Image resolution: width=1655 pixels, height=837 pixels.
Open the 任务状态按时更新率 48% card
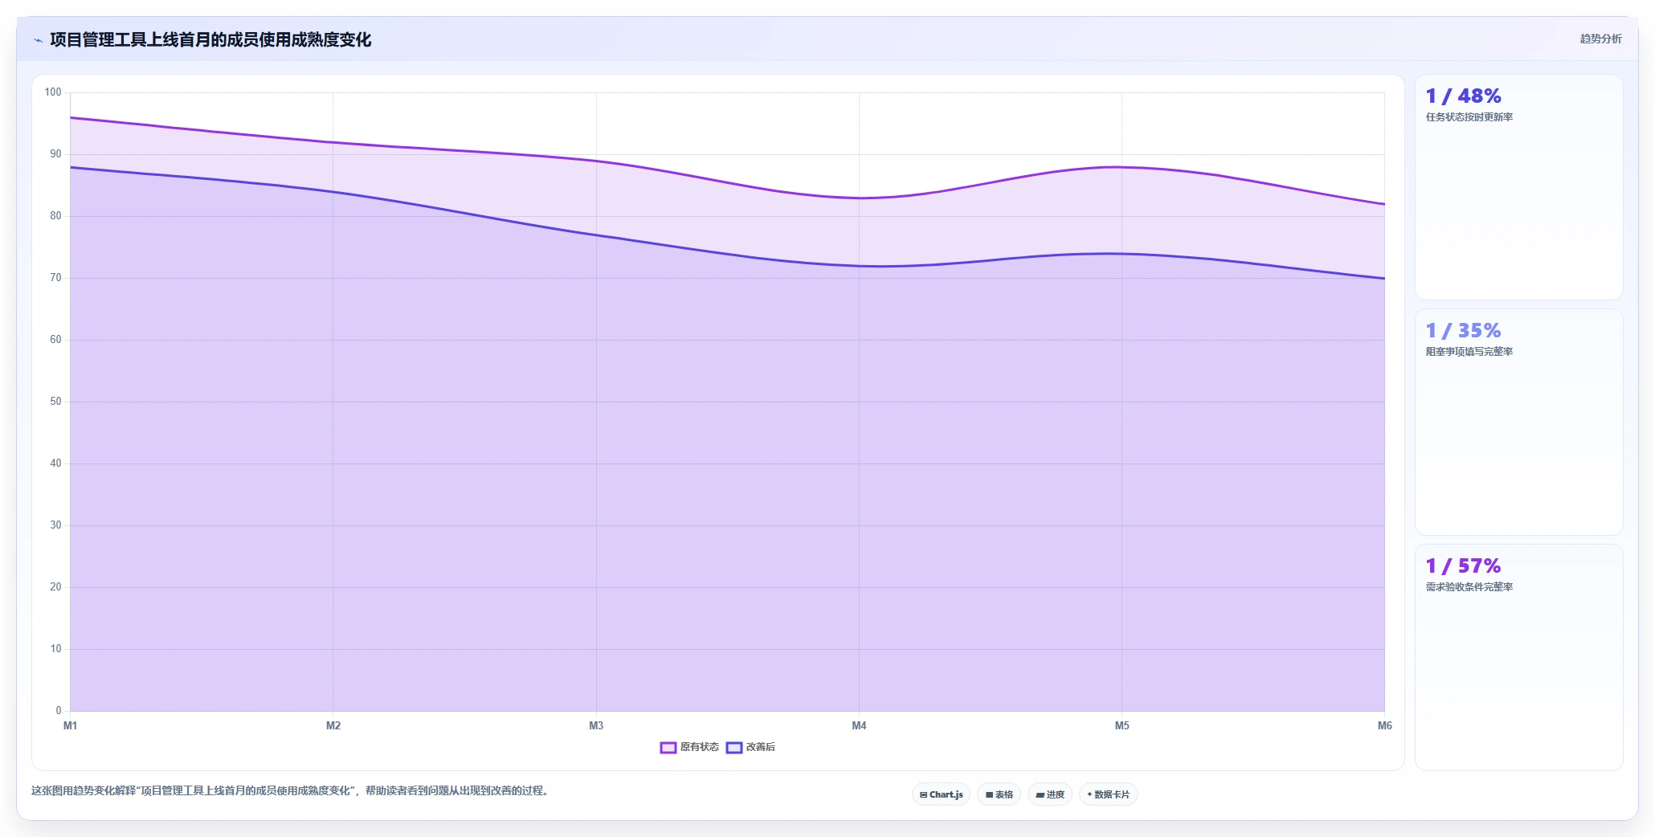point(1518,187)
